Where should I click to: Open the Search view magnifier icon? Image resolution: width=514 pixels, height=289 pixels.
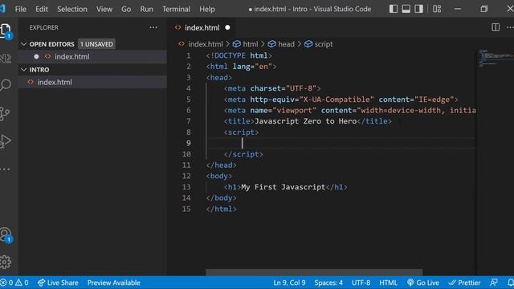(x=6, y=85)
